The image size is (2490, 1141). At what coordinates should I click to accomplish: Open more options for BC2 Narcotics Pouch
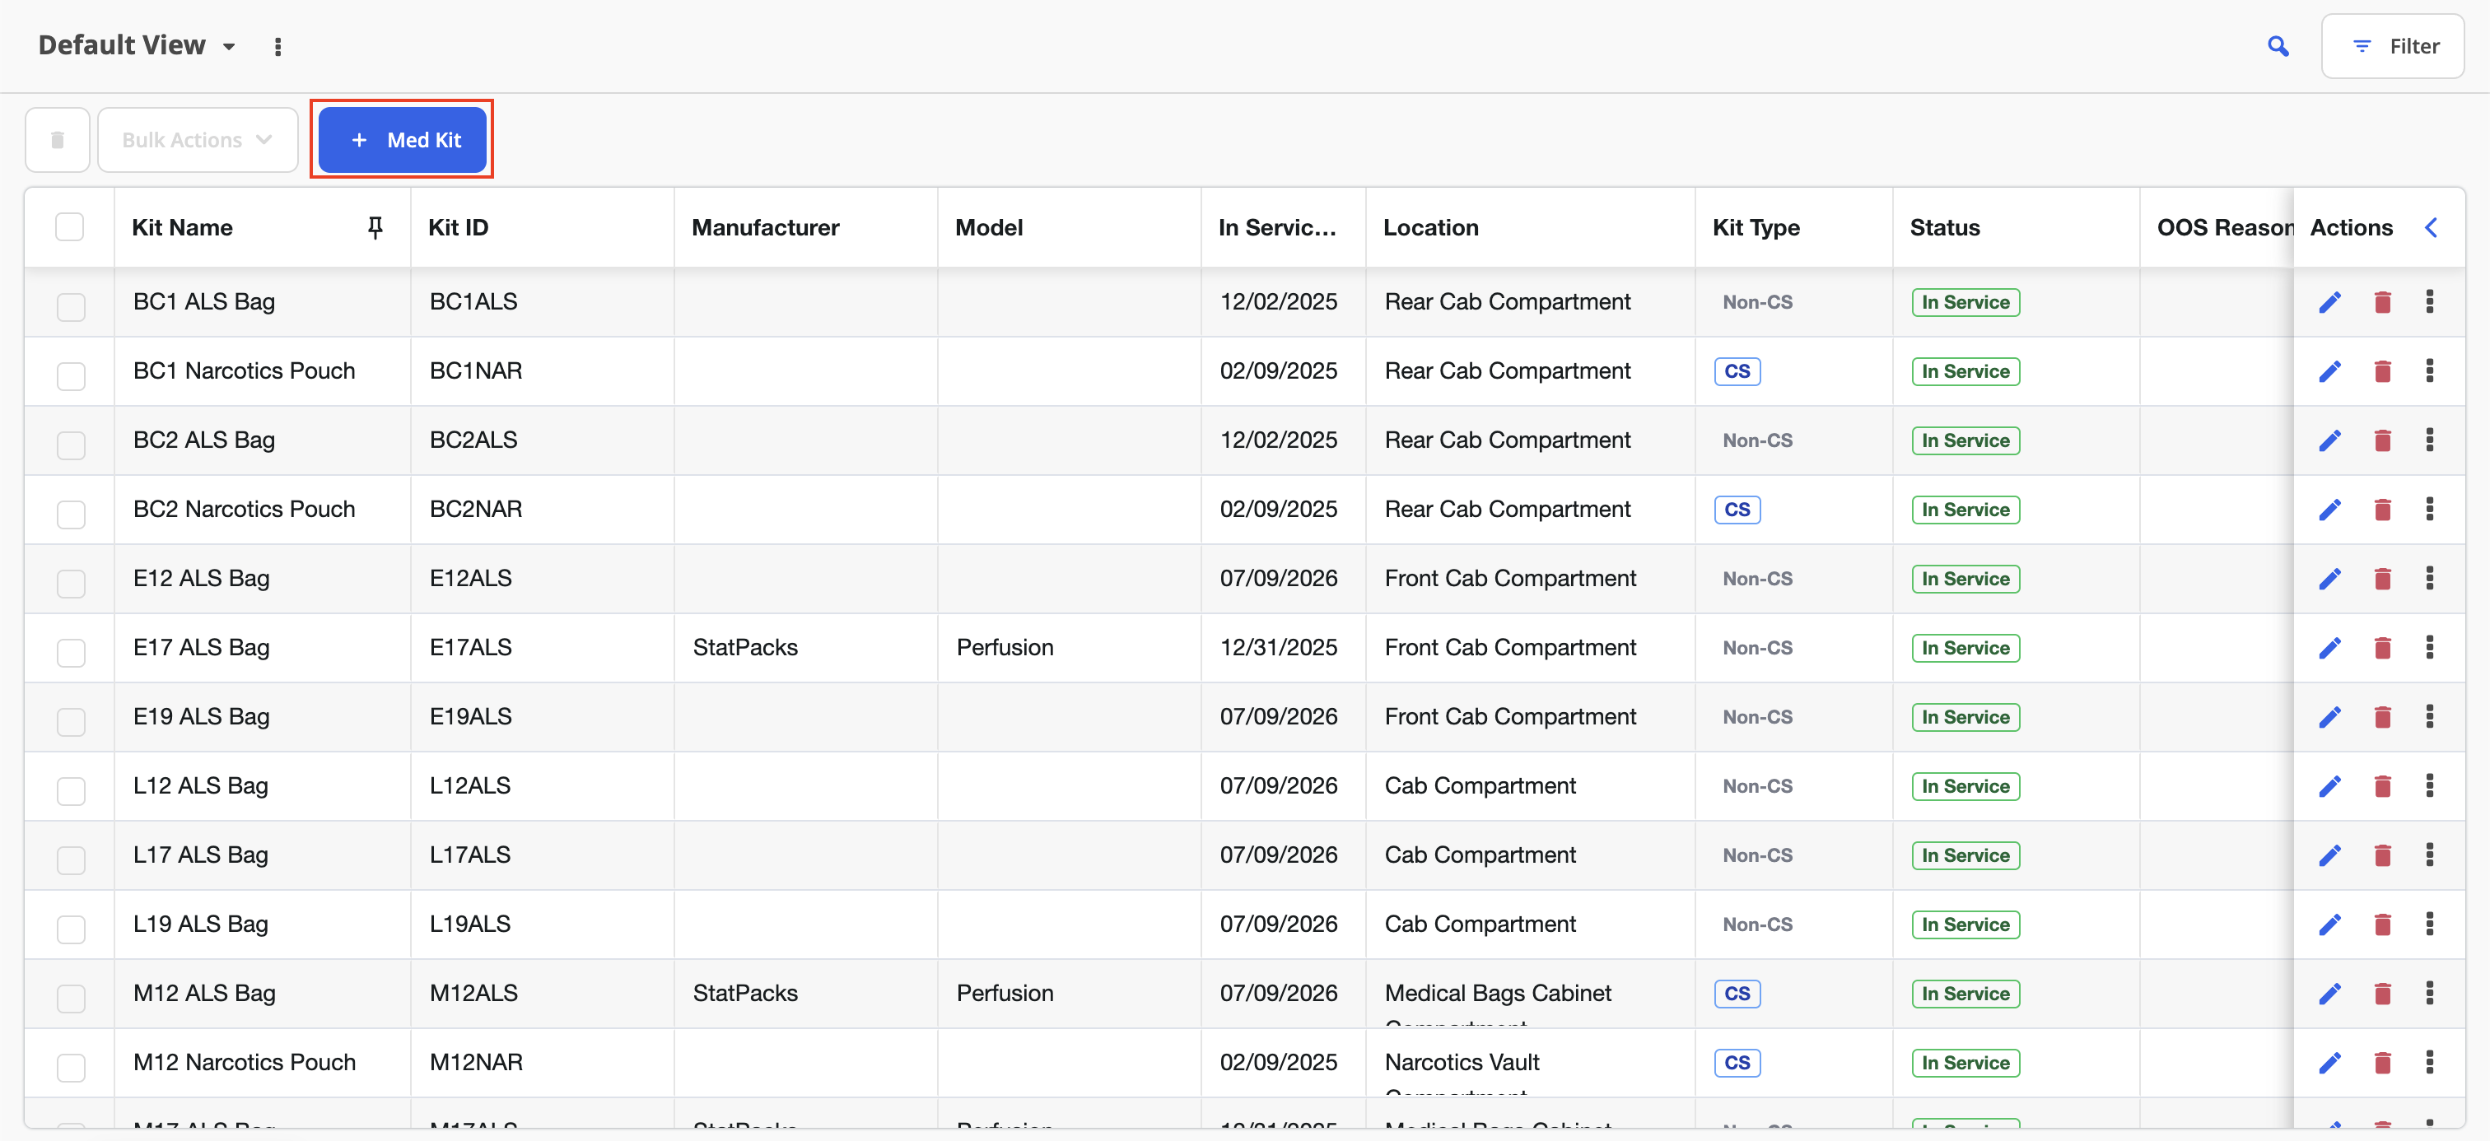tap(2429, 509)
